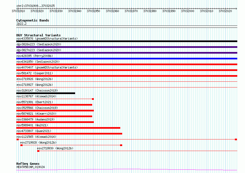Image resolution: width=245 pixels, height=173 pixels.
Task: Open variant nsv3525566 (Chaisson2019) label
Action: pyautogui.click(x=37, y=108)
